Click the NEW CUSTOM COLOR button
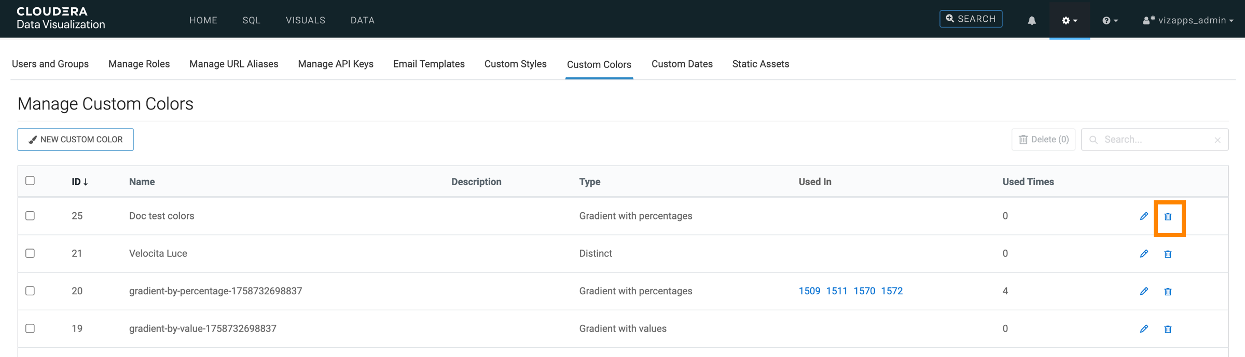This screenshot has height=357, width=1245. click(76, 140)
